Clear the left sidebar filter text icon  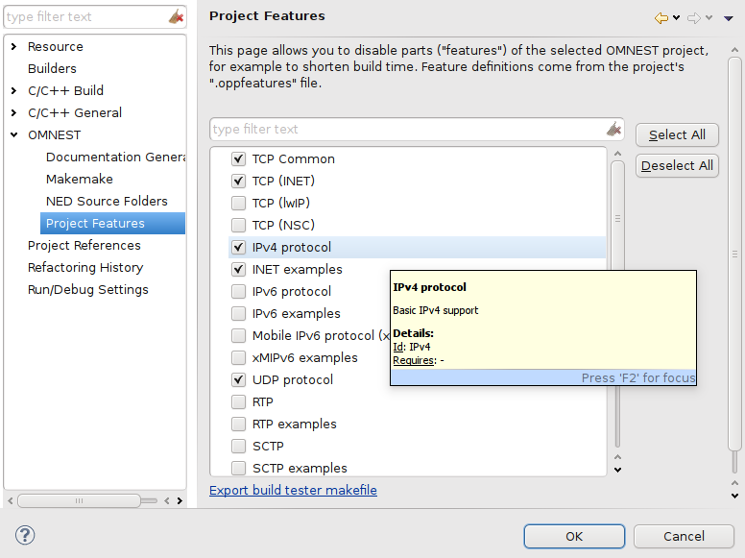[176, 16]
